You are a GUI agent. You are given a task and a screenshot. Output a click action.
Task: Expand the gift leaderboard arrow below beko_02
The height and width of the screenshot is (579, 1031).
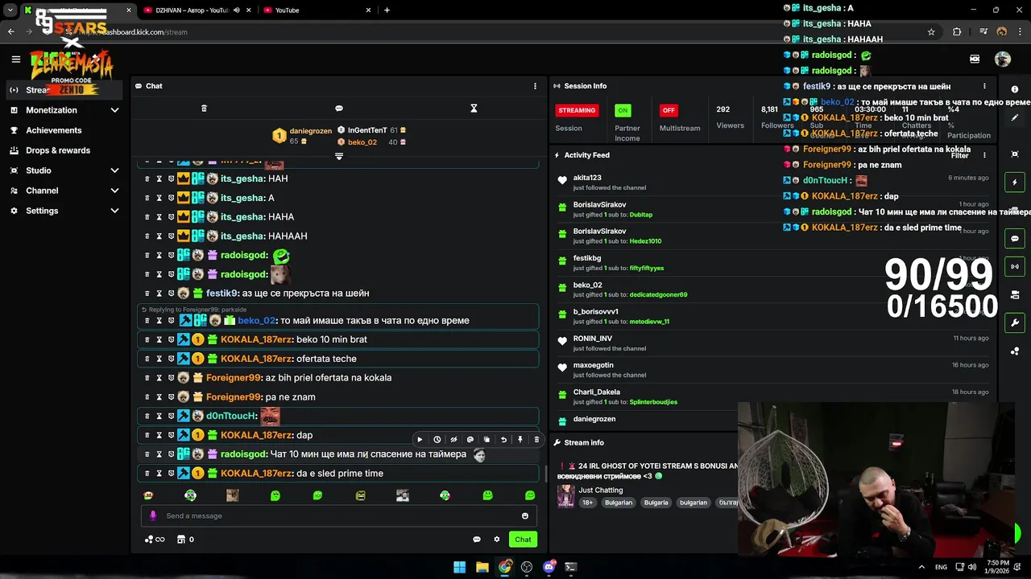(339, 156)
